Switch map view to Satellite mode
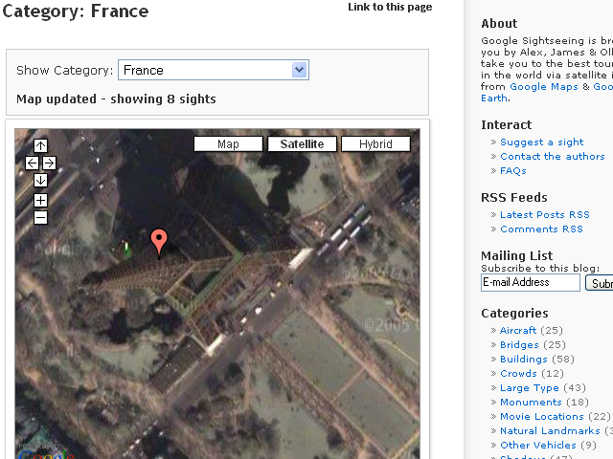613x459 pixels. 303,144
